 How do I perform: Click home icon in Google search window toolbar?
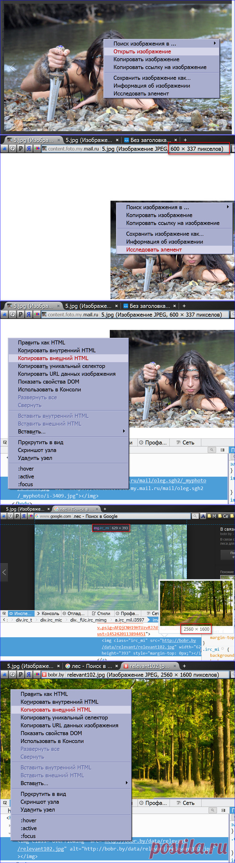point(4,516)
